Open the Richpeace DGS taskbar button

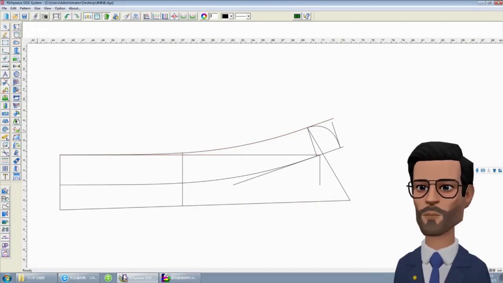pyautogui.click(x=137, y=278)
